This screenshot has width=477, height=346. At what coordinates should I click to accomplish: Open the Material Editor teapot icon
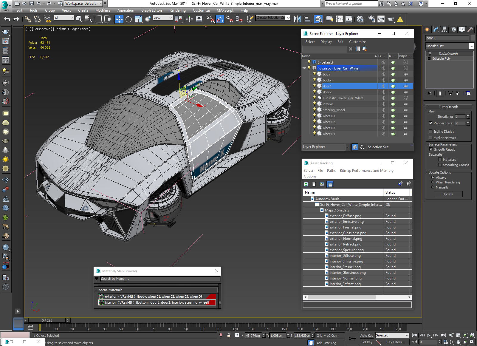pos(360,19)
